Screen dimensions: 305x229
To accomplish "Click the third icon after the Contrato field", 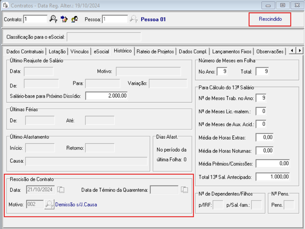I will pyautogui.click(x=74, y=19).
